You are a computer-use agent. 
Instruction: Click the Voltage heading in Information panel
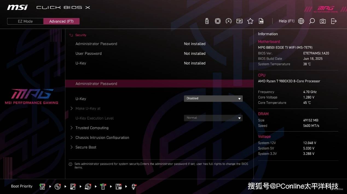click(264, 136)
